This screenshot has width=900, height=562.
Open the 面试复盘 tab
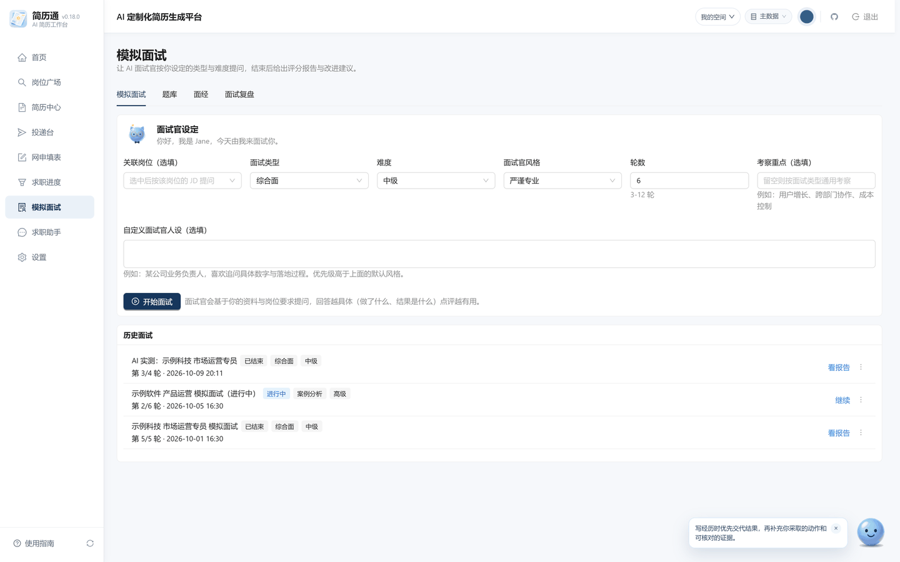coord(239,94)
